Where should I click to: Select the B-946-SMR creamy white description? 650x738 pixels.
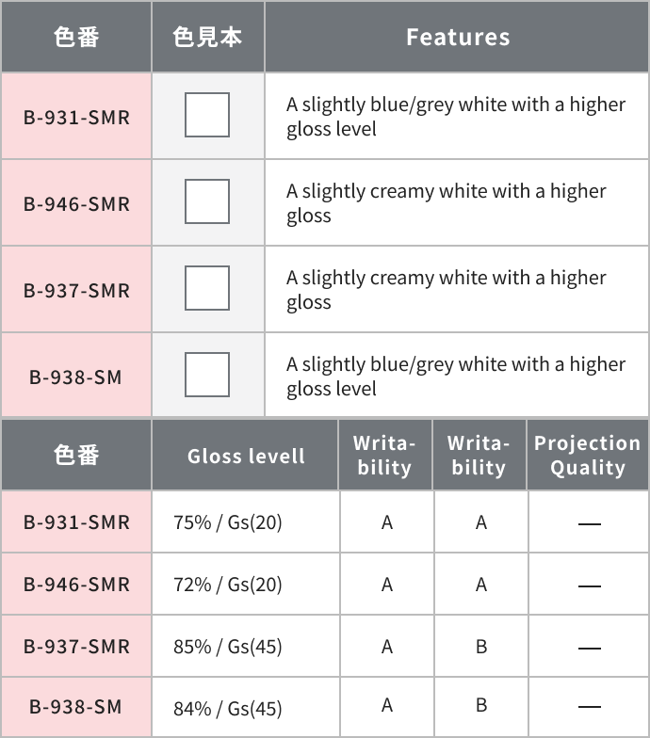[447, 203]
